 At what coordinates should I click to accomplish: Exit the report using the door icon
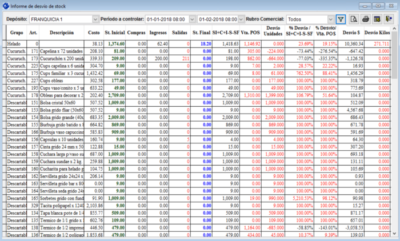tap(389, 19)
